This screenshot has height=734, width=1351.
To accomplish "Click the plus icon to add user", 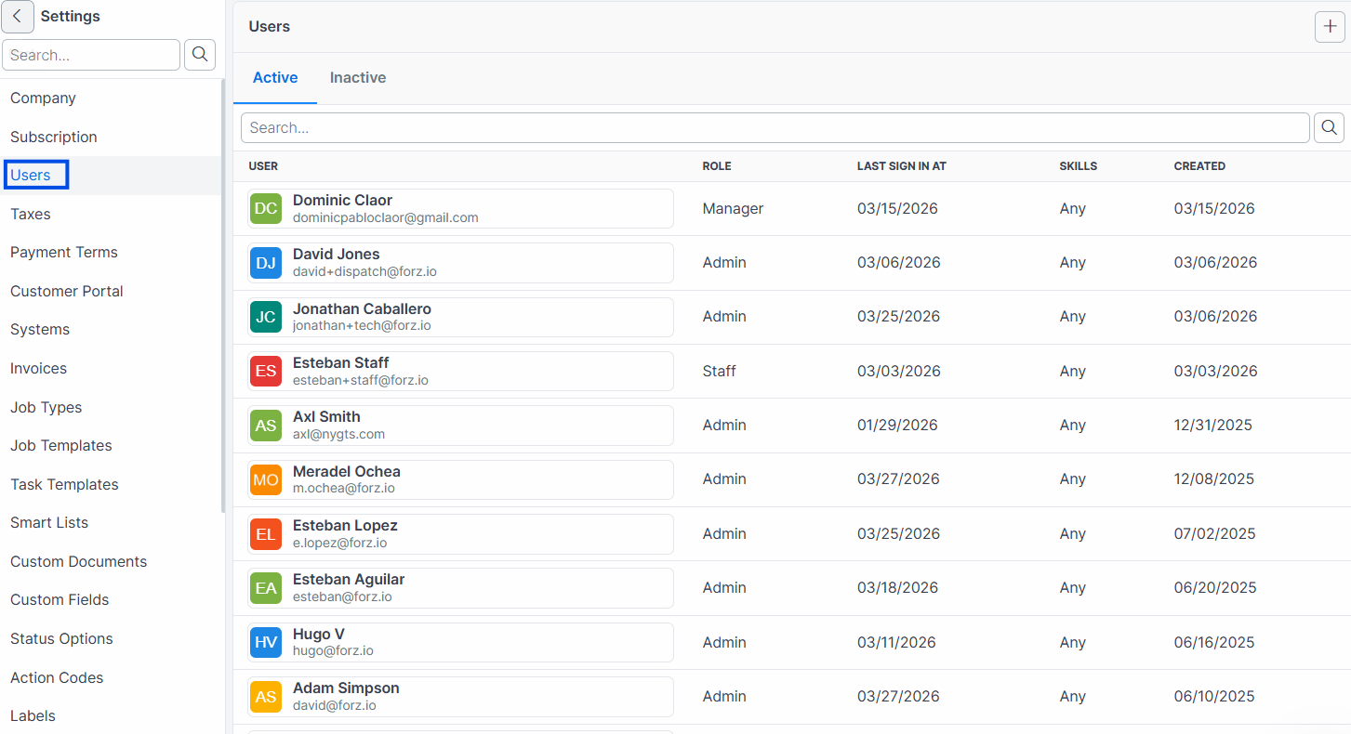I will (1330, 27).
